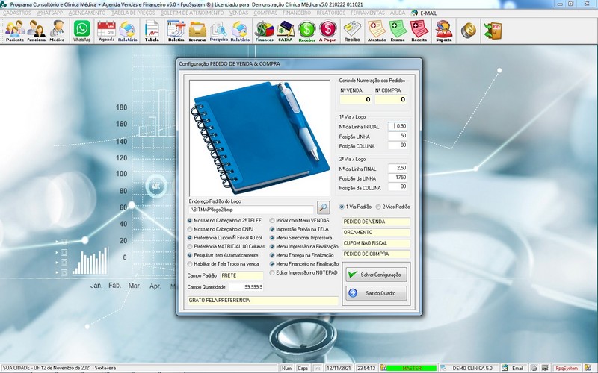Open the FINANCEIRO menu

coord(297,13)
